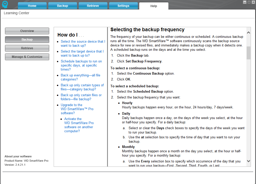
Task: Open the Home tab
Action: point(32,6)
